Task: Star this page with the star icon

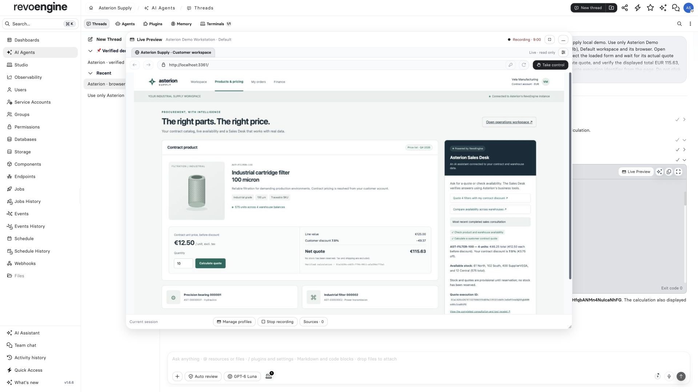Action: click(x=650, y=8)
